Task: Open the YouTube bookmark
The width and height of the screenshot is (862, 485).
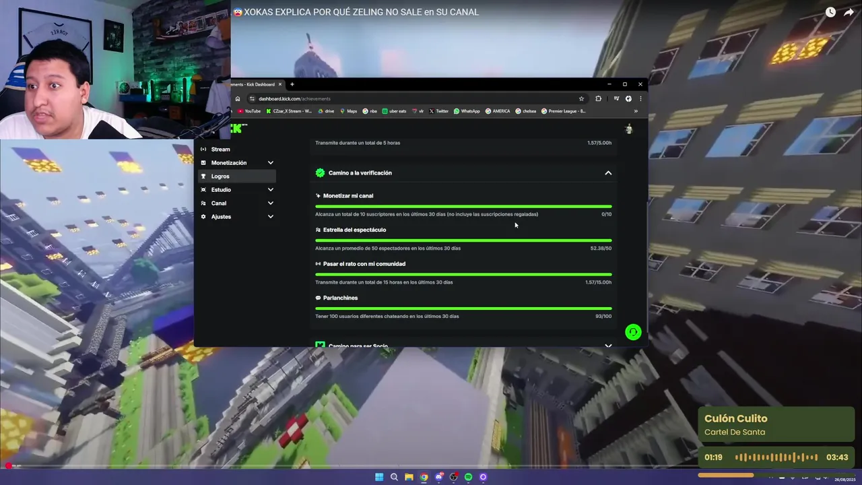Action: [249, 111]
